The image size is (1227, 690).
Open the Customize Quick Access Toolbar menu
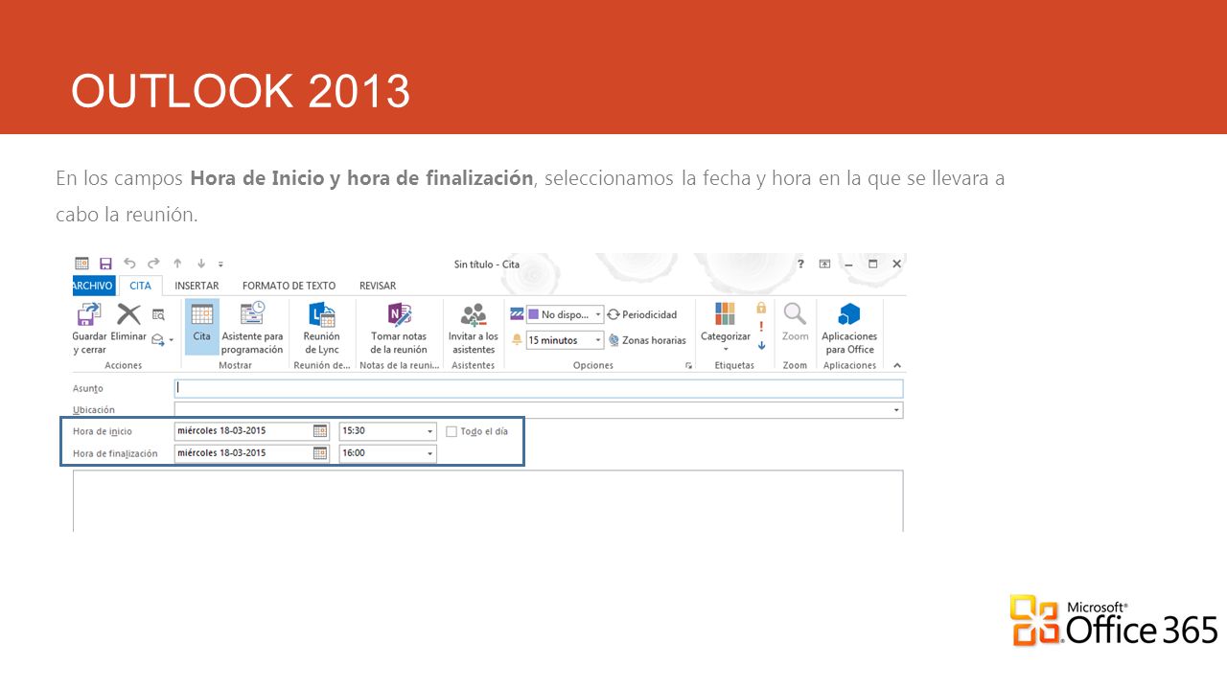click(x=220, y=264)
